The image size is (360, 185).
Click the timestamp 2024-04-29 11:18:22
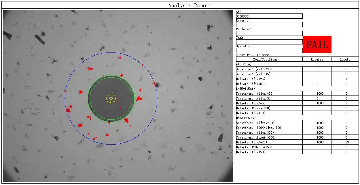pyautogui.click(x=253, y=55)
